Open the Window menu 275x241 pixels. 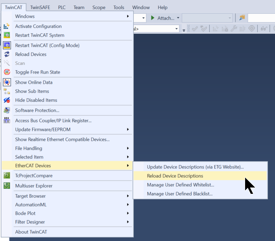click(141, 7)
